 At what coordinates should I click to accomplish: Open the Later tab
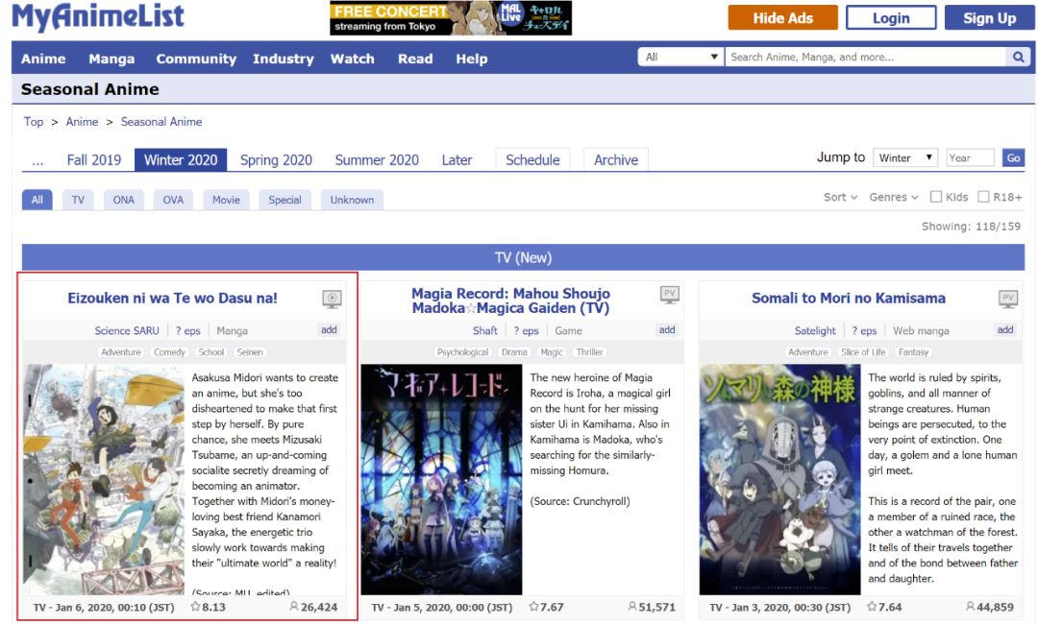pyautogui.click(x=457, y=160)
